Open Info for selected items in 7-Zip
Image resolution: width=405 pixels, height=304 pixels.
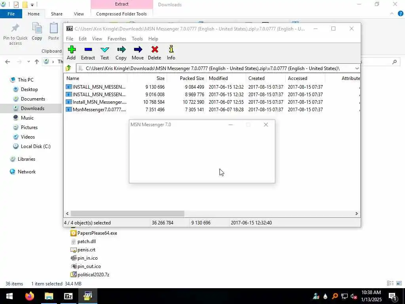[171, 53]
